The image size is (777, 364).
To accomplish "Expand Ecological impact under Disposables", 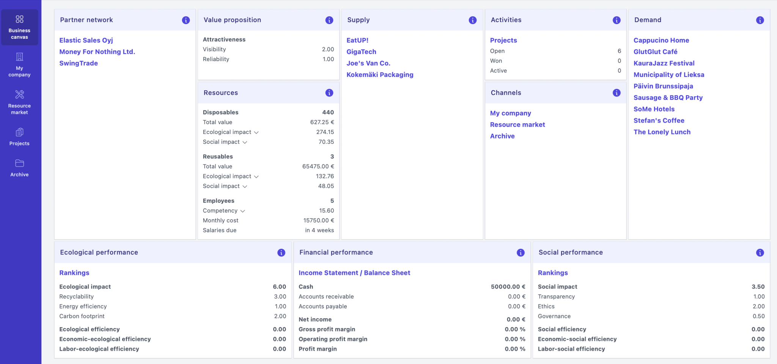I will 256,132.
